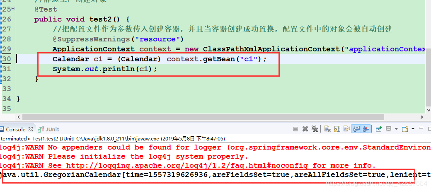The width and height of the screenshot is (431, 191).
Task: Open Display Selected Console dropdown arrow
Action: [396, 128]
